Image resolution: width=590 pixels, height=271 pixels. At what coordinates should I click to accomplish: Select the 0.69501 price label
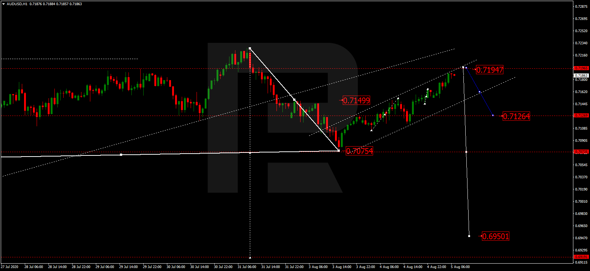coord(495,236)
